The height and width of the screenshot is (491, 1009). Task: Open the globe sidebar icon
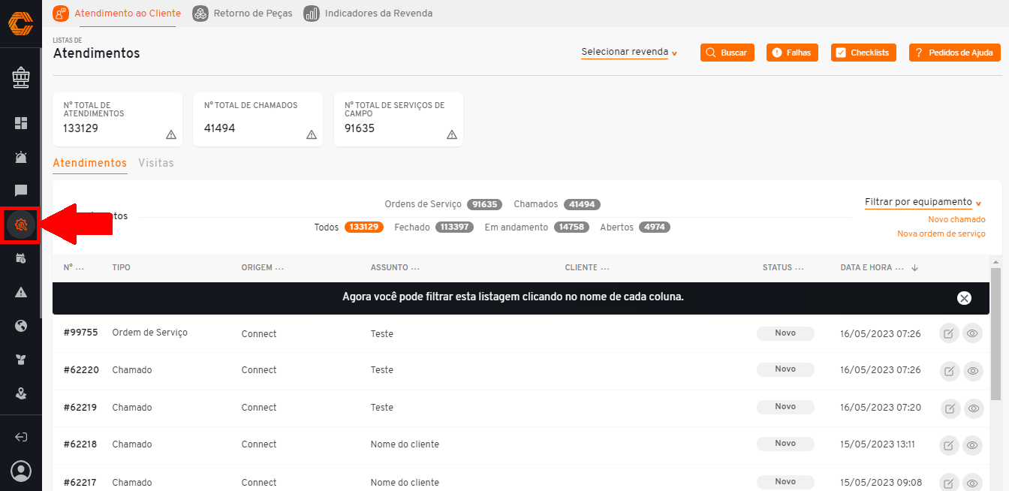[x=21, y=326]
